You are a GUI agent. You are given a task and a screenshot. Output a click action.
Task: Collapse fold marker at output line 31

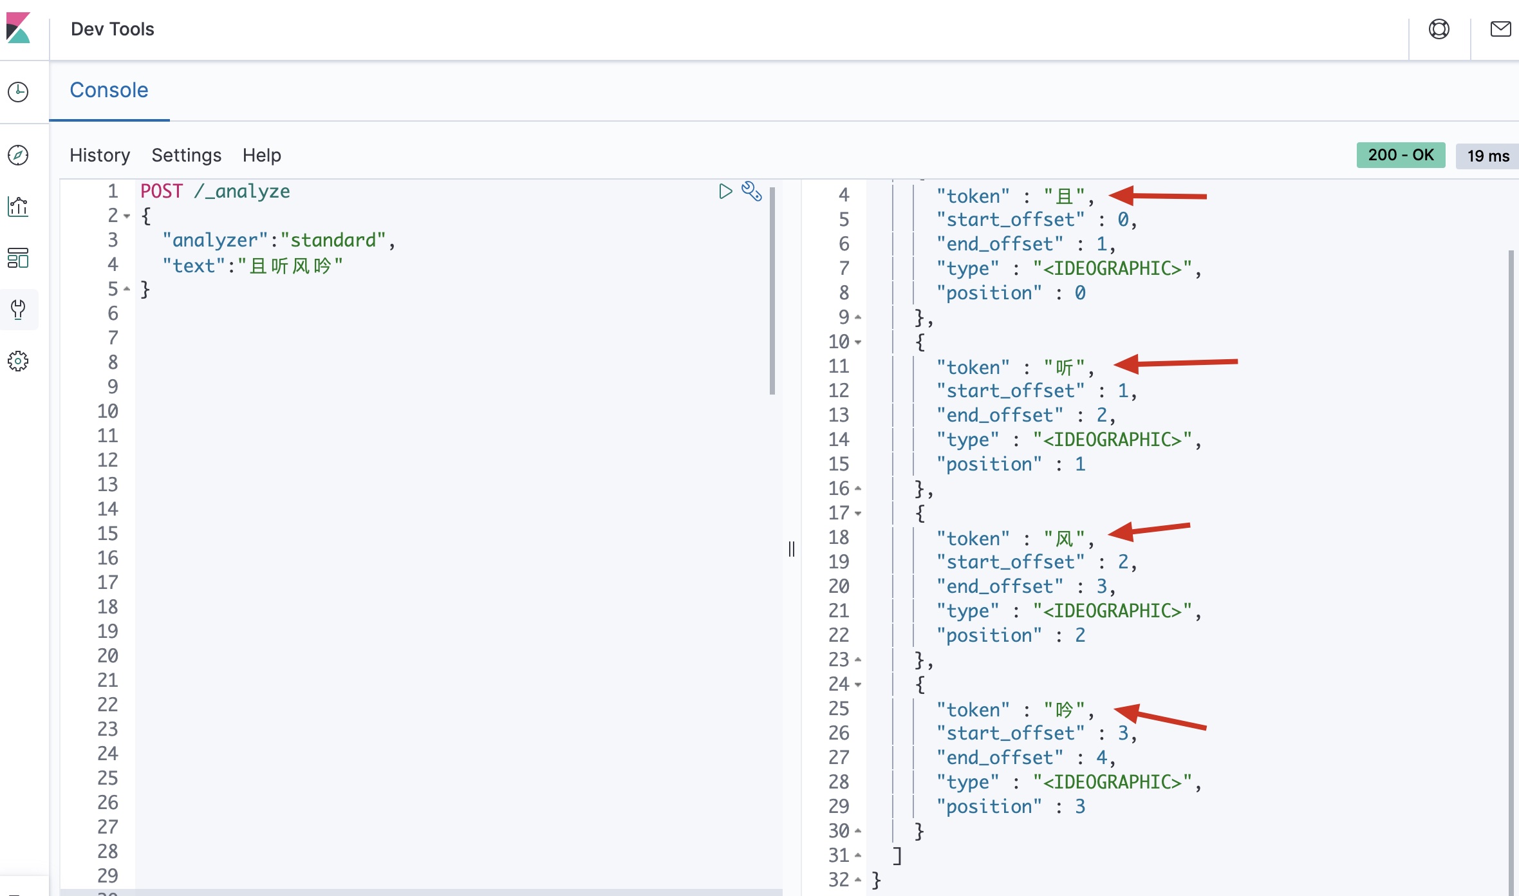point(858,855)
